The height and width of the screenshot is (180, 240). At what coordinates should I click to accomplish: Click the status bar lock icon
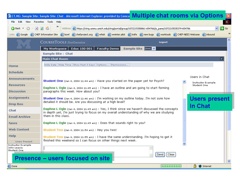click(x=195, y=166)
